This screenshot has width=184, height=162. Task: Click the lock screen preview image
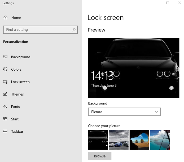[134, 68]
